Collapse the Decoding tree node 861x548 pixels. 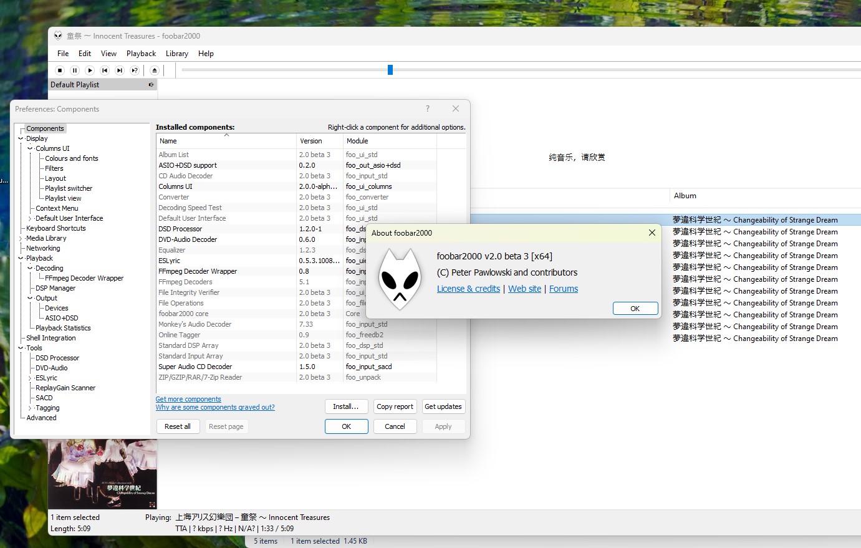click(x=30, y=268)
